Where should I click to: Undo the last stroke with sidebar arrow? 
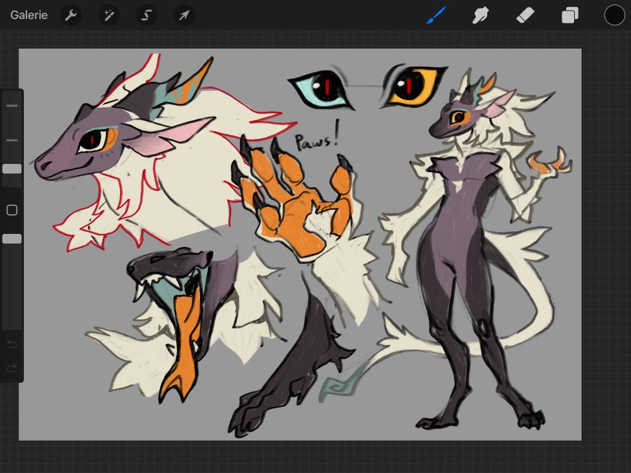12,344
